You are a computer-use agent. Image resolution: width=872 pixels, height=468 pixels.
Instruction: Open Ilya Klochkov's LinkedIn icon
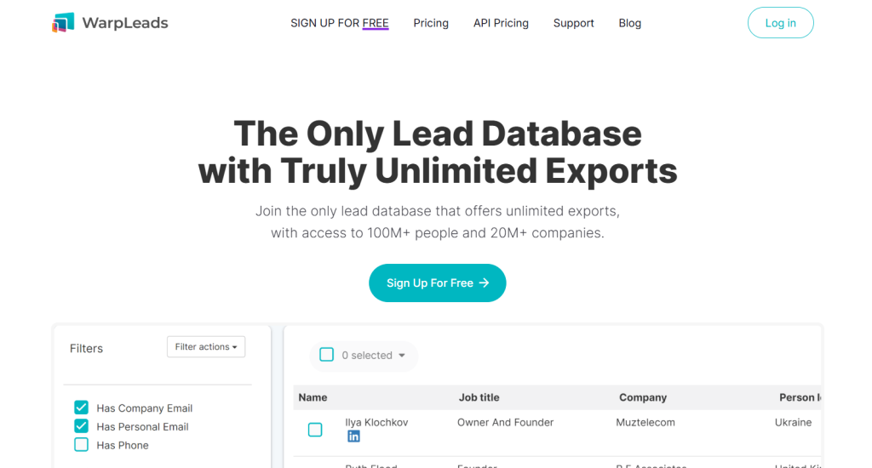click(x=353, y=437)
